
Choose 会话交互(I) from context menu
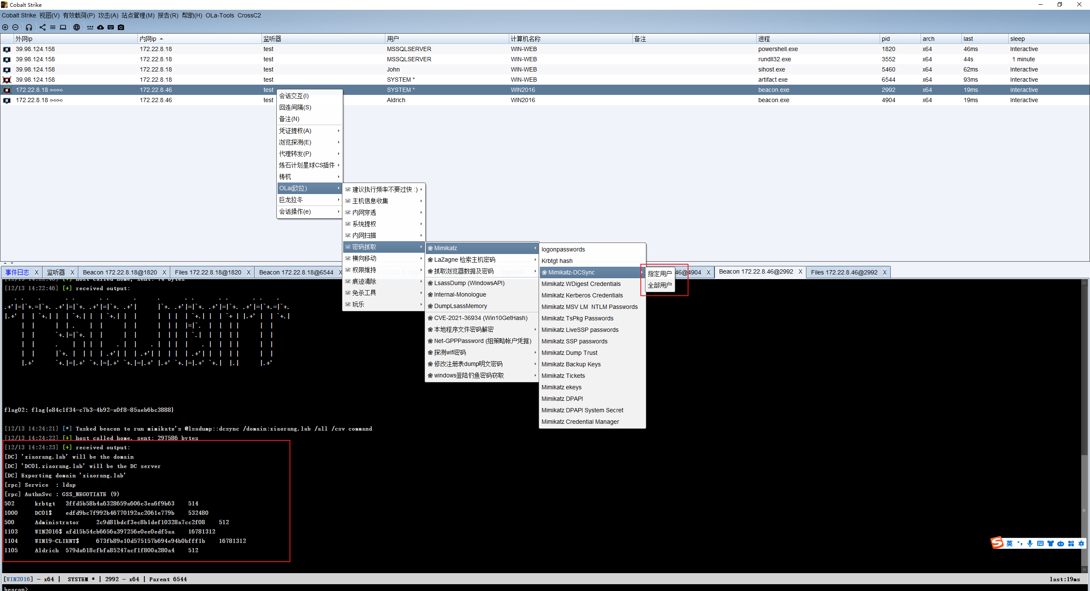coord(310,96)
